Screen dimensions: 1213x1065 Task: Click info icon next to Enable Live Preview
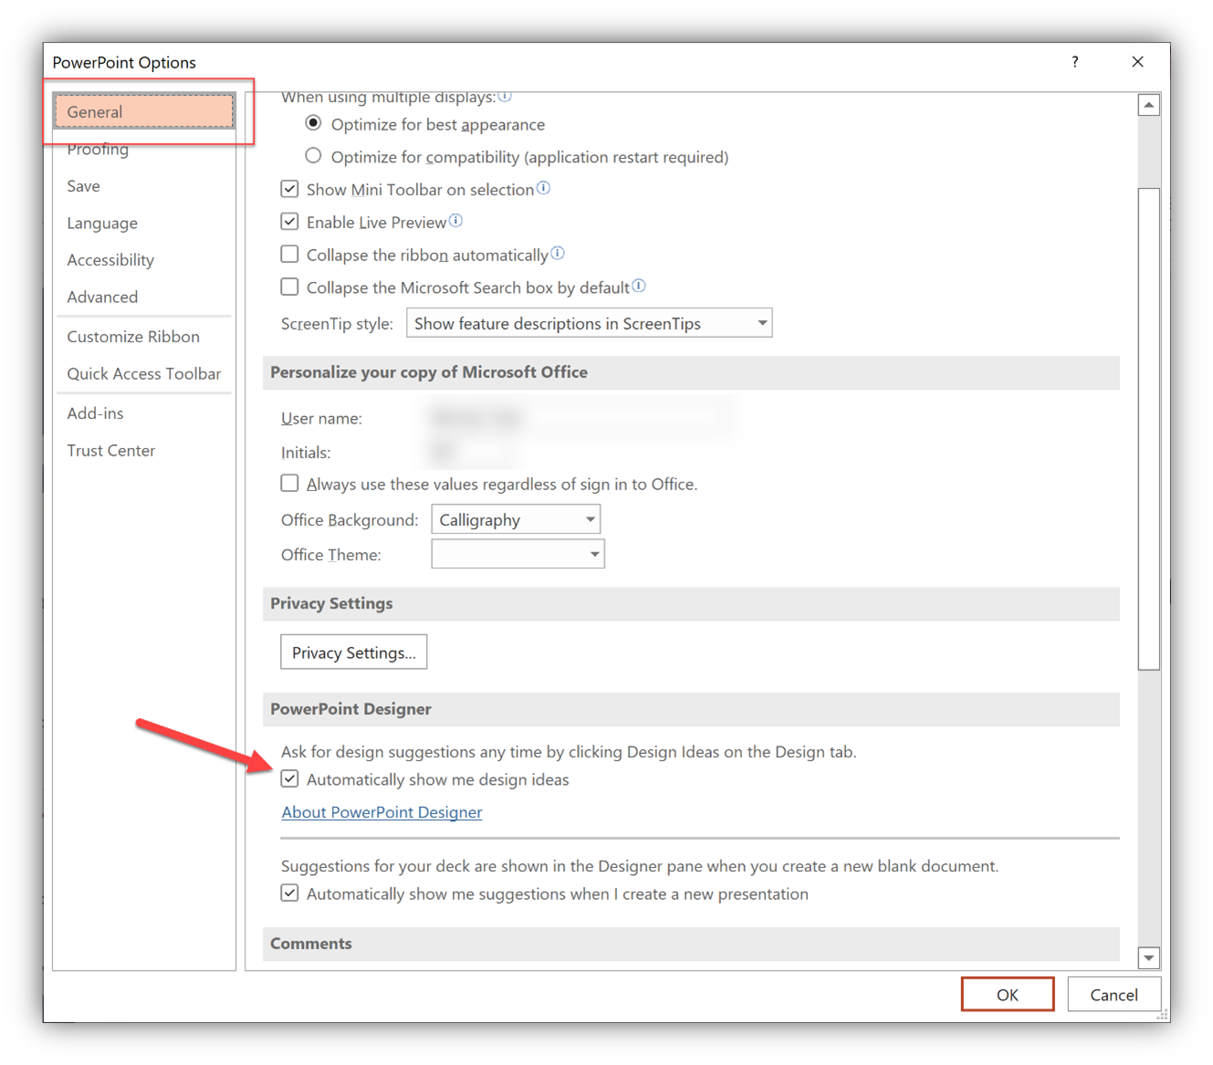(x=455, y=221)
